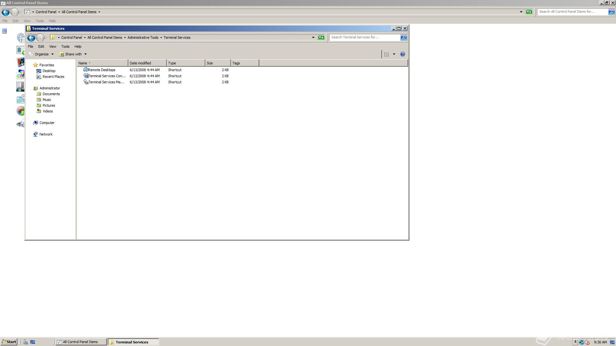Open Help menu in Terminal Services window
The height and width of the screenshot is (346, 616).
(x=78, y=46)
